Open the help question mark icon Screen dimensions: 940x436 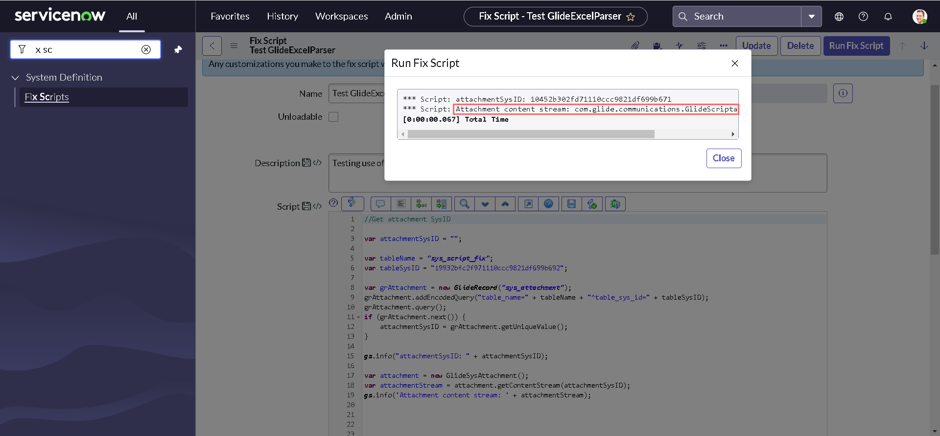(x=863, y=16)
